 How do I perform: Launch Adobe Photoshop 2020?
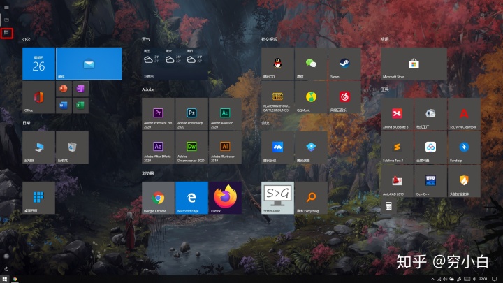click(x=191, y=114)
